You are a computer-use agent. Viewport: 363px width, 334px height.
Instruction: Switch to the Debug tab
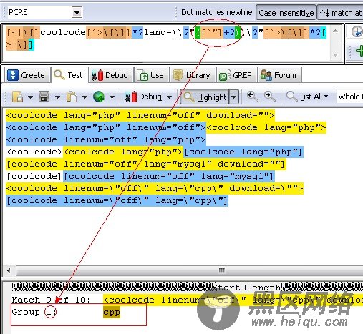110,75
